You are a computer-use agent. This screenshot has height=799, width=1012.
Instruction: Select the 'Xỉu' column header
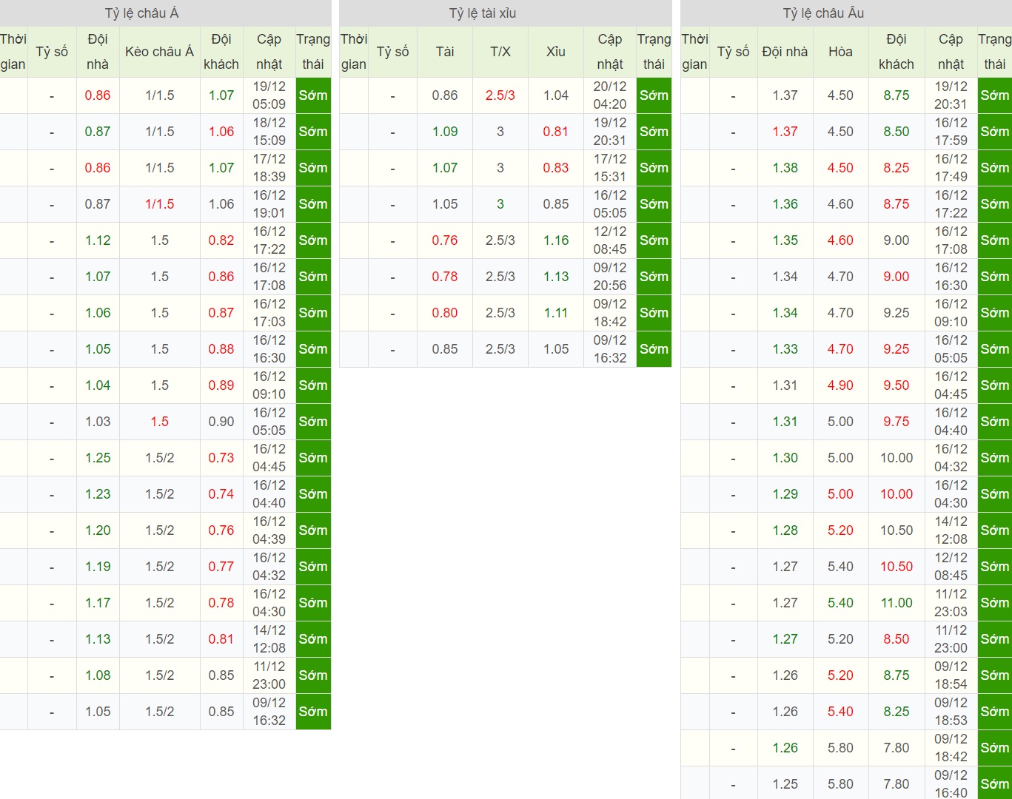coord(556,52)
